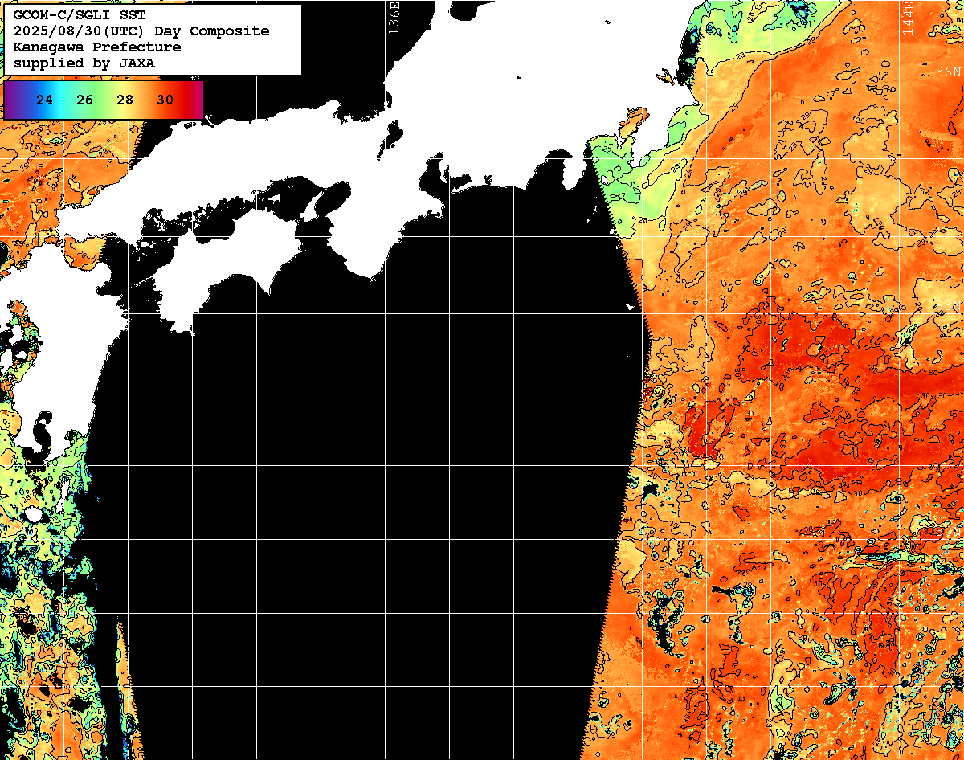The image size is (964, 760).
Task: Click the 26 value on the temperature scale
Action: (85, 100)
